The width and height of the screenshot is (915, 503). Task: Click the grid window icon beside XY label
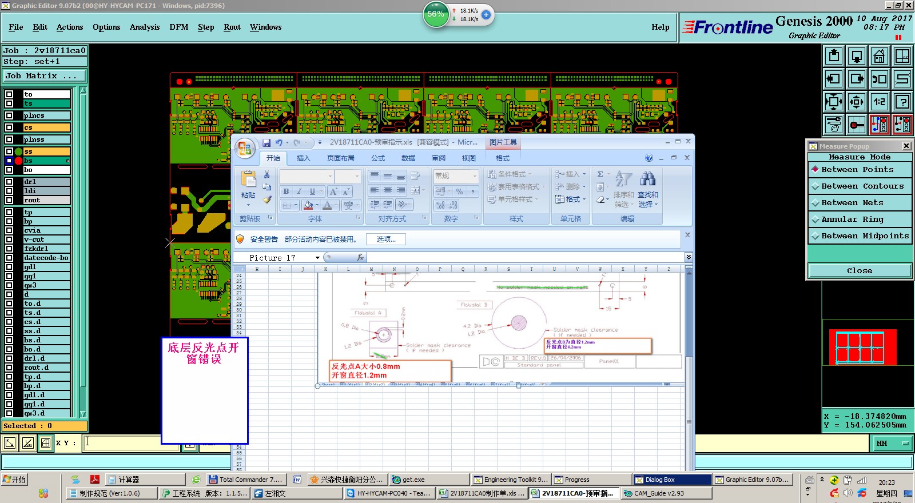pyautogui.click(x=46, y=443)
